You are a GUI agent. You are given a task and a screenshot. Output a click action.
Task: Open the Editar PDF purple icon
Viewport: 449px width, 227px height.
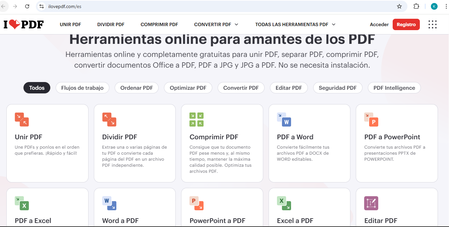pyautogui.click(x=371, y=203)
